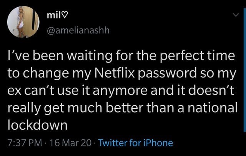This screenshot has height=156, width=246.
Task: Open the "Twitter for iPhone" source link
Action: click(x=136, y=143)
